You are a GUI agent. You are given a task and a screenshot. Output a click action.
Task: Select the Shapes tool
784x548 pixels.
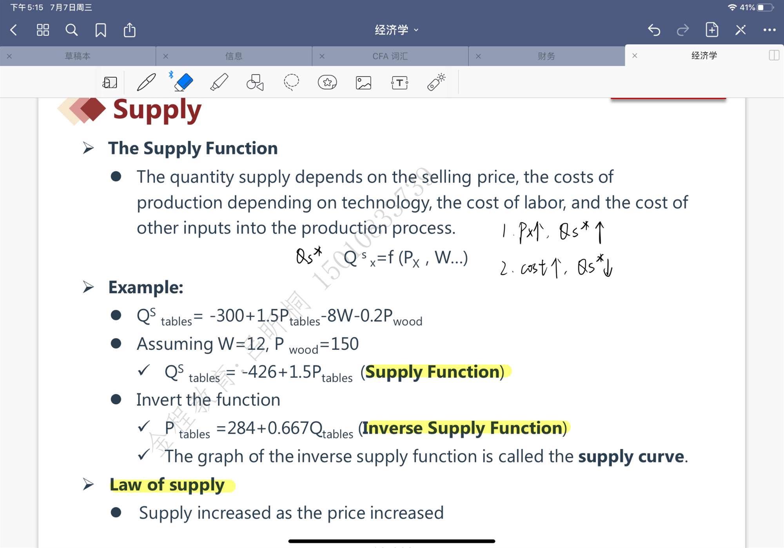click(x=255, y=82)
